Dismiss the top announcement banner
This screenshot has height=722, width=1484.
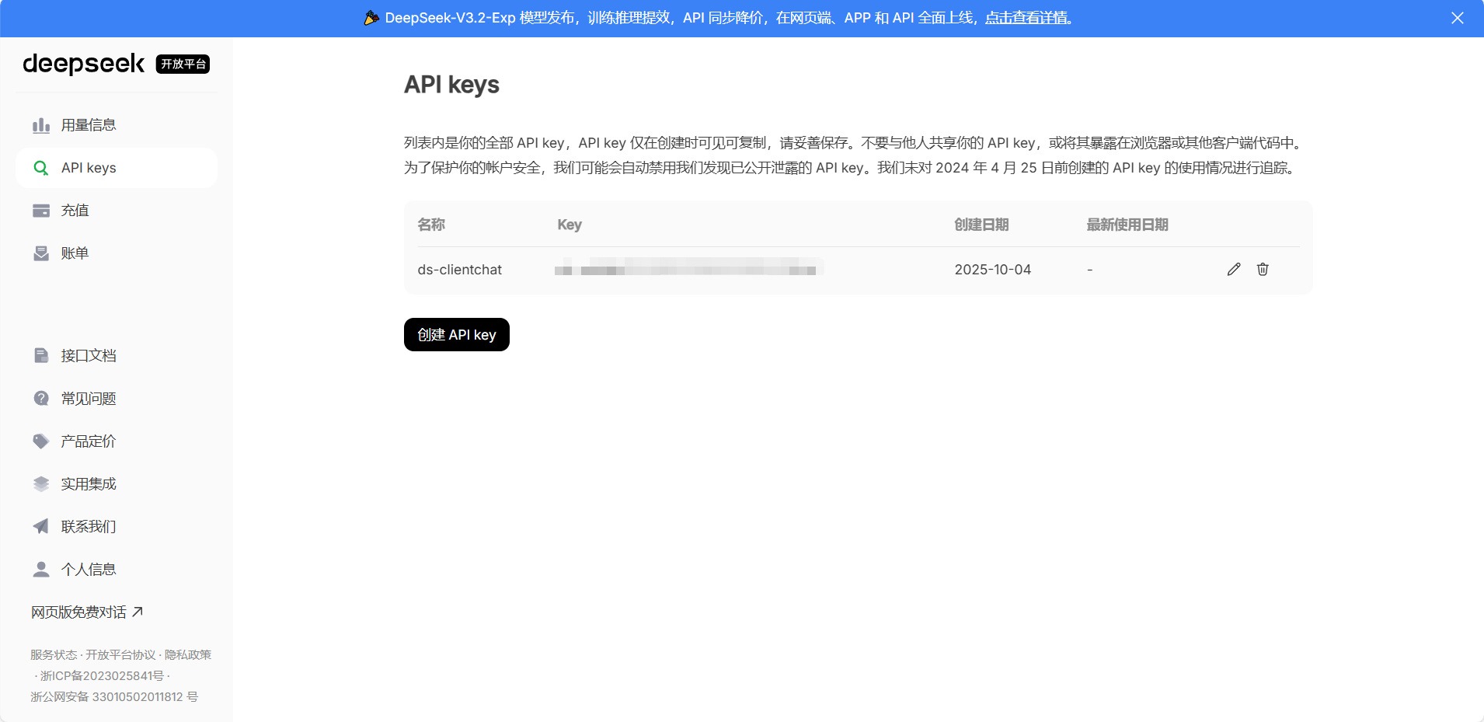pyautogui.click(x=1458, y=18)
